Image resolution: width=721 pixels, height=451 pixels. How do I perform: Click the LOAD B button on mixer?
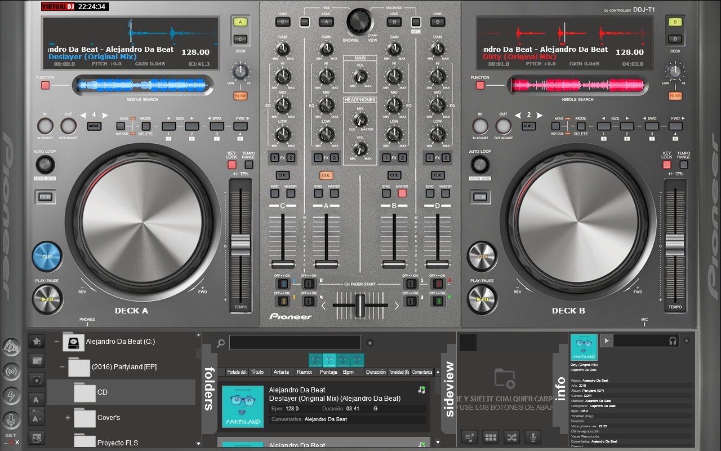[394, 22]
